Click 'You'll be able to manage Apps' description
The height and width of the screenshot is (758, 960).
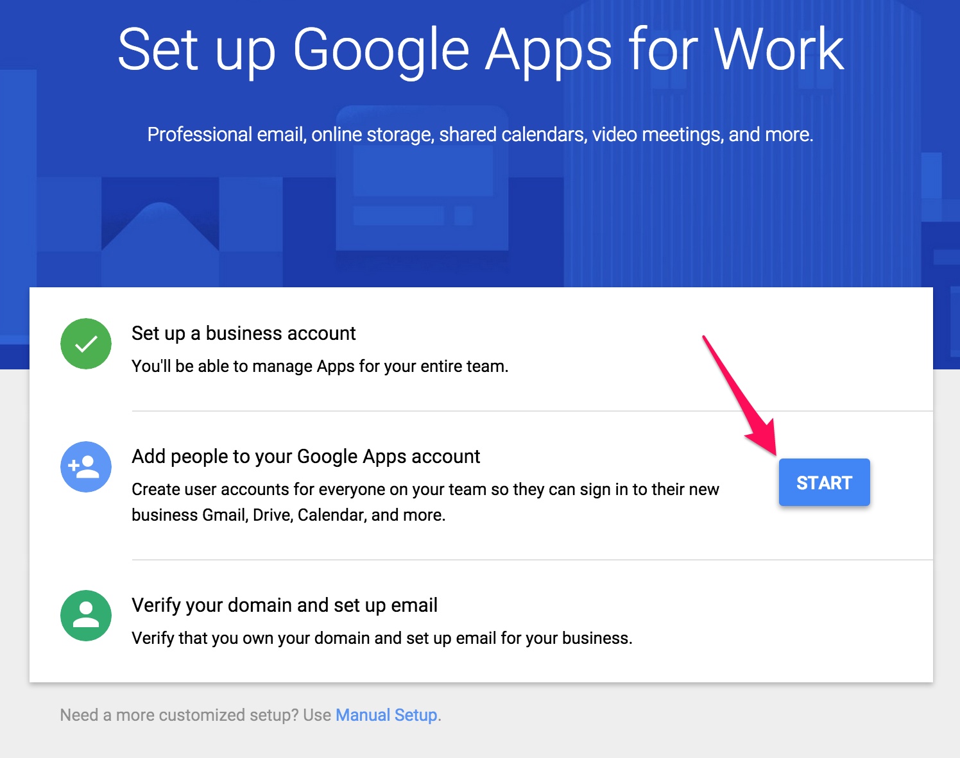click(x=320, y=366)
